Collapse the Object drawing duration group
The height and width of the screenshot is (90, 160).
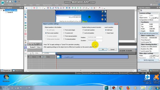tap(140, 44)
